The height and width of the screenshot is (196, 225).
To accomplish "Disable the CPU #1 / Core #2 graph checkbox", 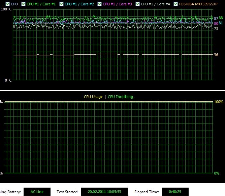I will pyautogui.click(x=61, y=4).
